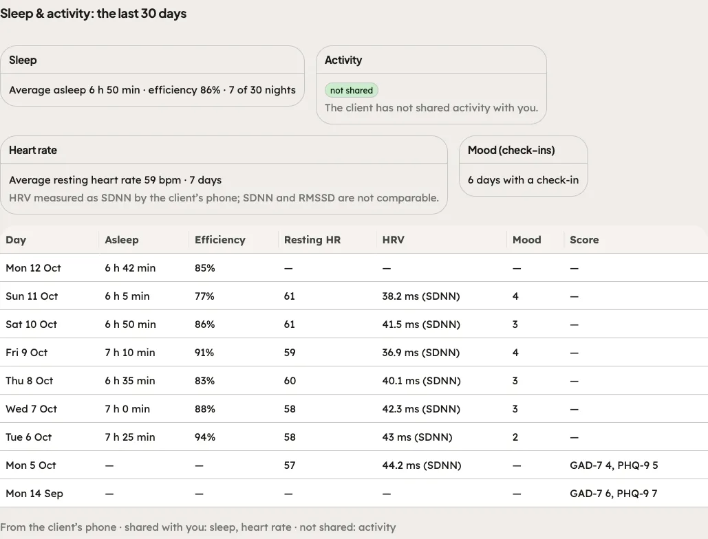Click resting HR 59 for Fri 9 Oct
708x539 pixels.
290,353
